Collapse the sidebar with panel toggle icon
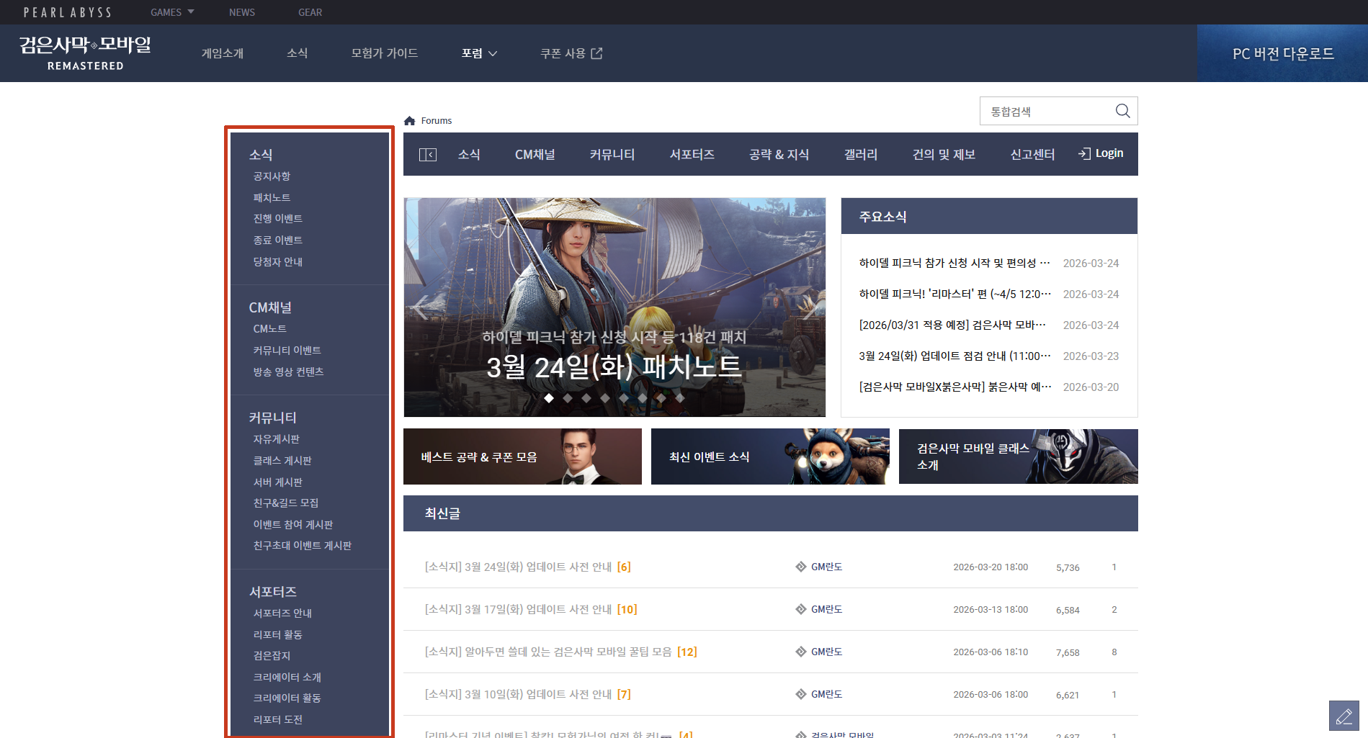The height and width of the screenshot is (738, 1368). [428, 155]
